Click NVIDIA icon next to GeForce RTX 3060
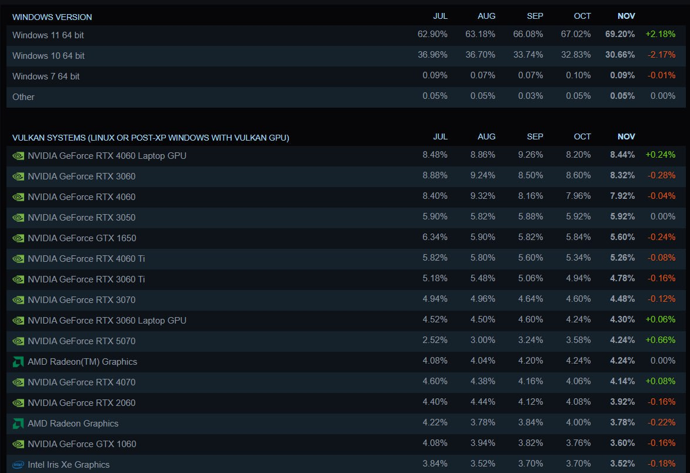690x473 pixels. (x=18, y=176)
